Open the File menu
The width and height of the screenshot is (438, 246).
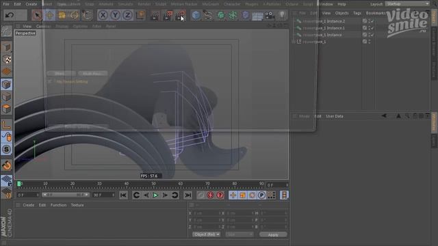coord(6,4)
